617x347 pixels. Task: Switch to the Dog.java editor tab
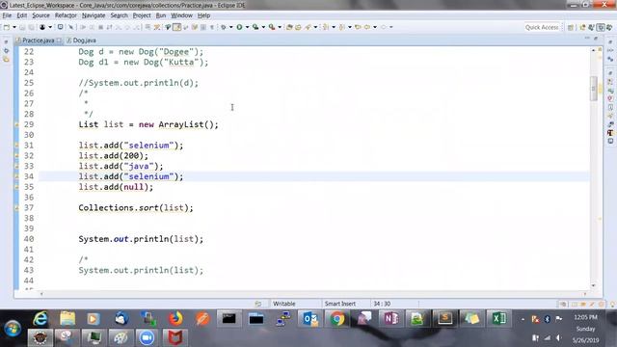coord(81,40)
